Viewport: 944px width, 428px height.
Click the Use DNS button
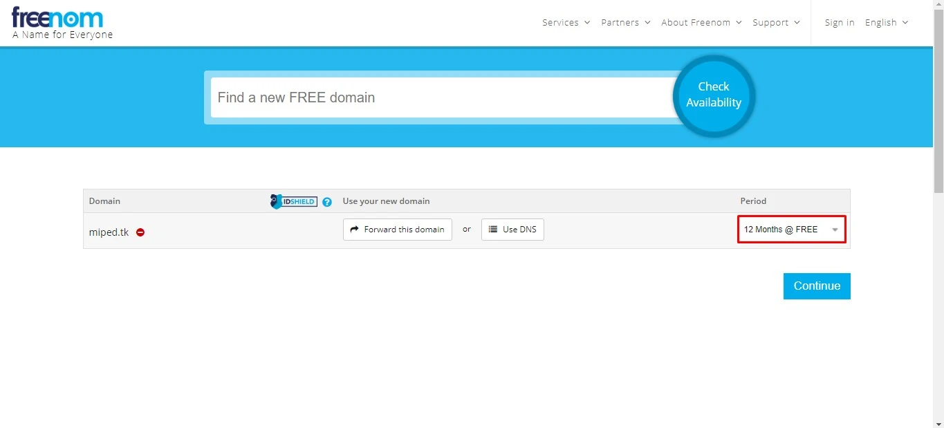click(x=512, y=230)
